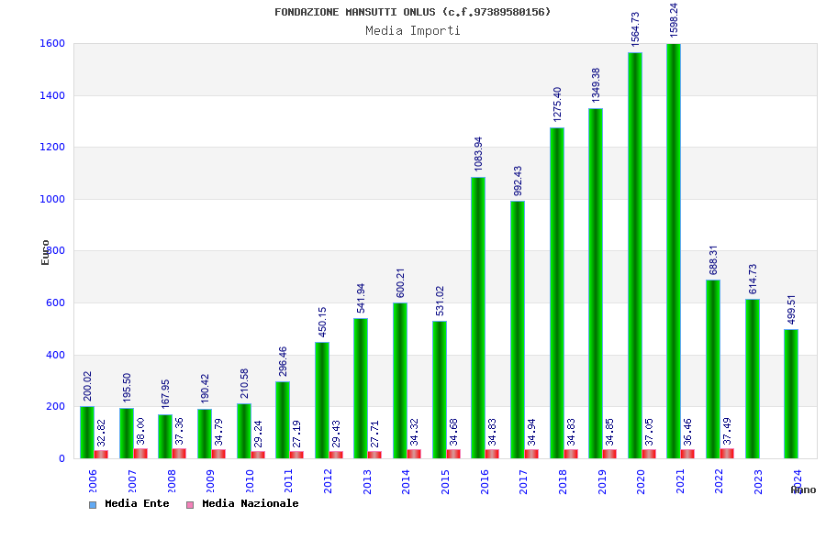Viewport: 826px width, 550px height.
Task: Select the green bar labeled 1083.94
Action: click(x=478, y=318)
